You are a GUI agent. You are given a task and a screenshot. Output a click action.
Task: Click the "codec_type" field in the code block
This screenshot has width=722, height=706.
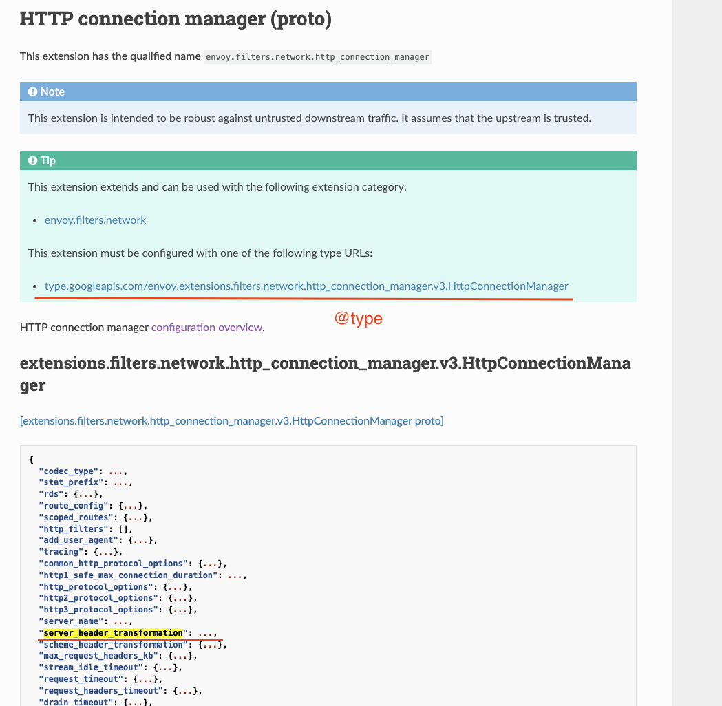click(69, 471)
